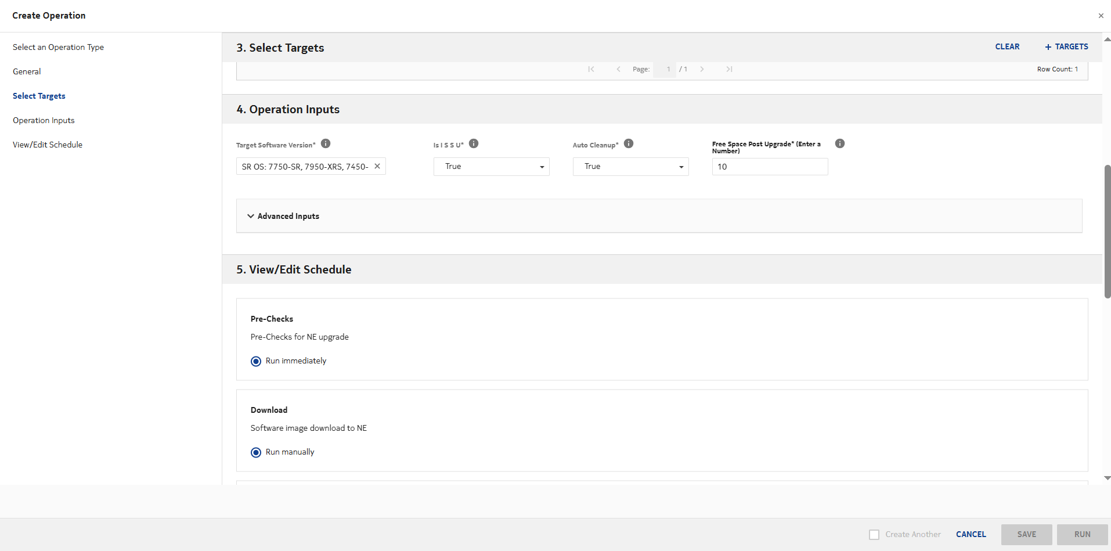Click the CLEAR link in Select Targets
Screen dimensions: 1111x551
[x=1007, y=46]
